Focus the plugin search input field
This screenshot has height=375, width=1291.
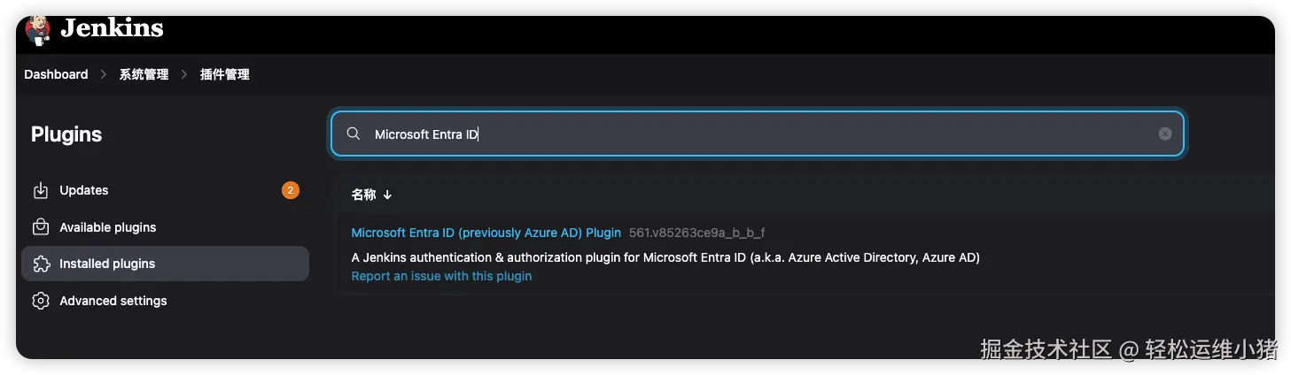click(x=753, y=134)
